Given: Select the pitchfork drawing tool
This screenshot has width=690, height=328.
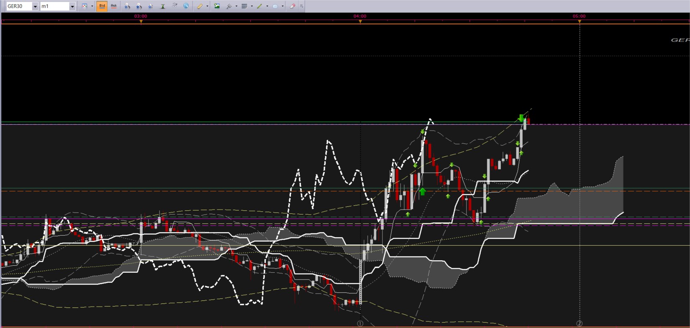Looking at the screenshot, I should (x=229, y=6).
